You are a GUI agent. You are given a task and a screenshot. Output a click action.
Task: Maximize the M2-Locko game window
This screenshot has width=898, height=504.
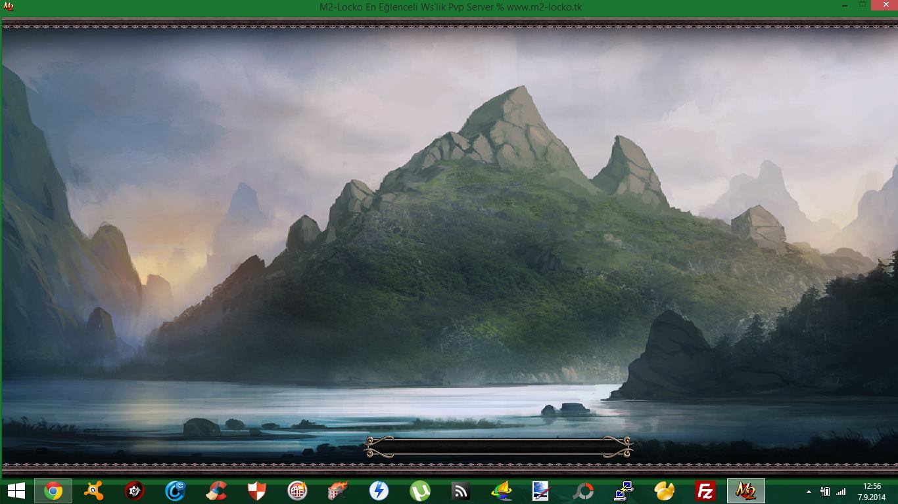tap(864, 5)
